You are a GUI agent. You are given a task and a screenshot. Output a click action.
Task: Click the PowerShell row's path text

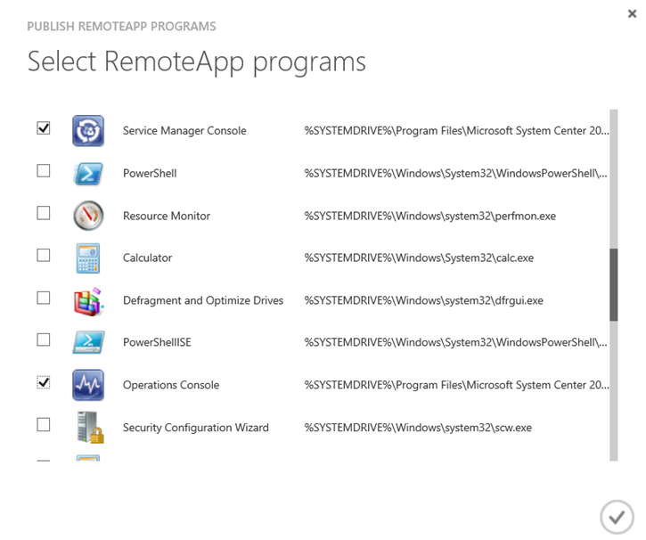[455, 174]
